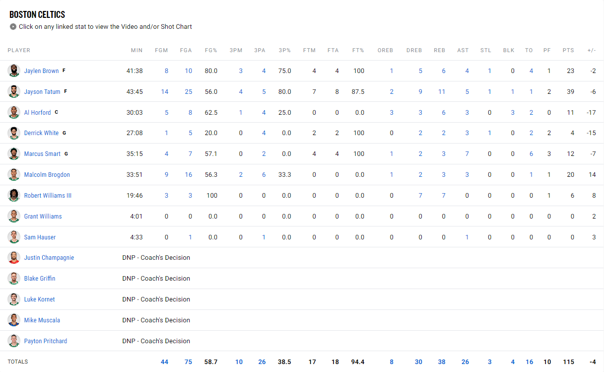Click the FG% column header
The image size is (604, 372).
click(211, 50)
